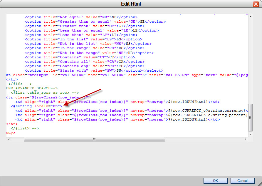Click the END_ADVANCED_SEARCH comment text
This screenshot has width=262, height=186.
[31, 88]
